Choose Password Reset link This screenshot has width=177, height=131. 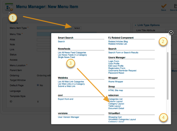point(116,73)
